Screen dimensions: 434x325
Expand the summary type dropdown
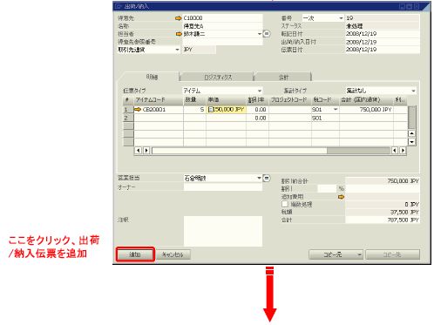(x=413, y=91)
